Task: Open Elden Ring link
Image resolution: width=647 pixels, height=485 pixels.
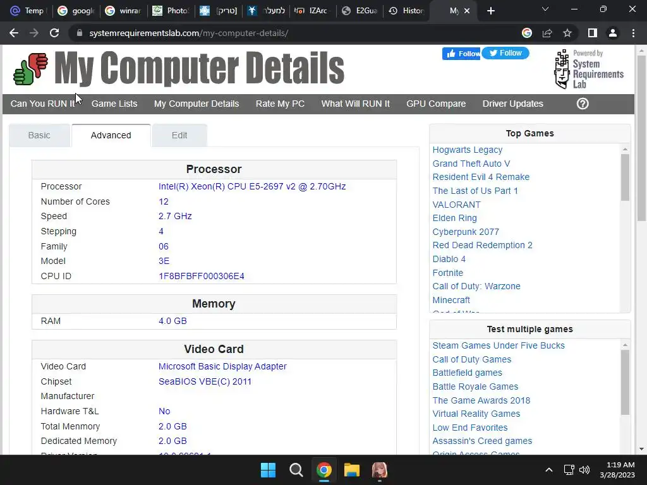Action: 455,218
